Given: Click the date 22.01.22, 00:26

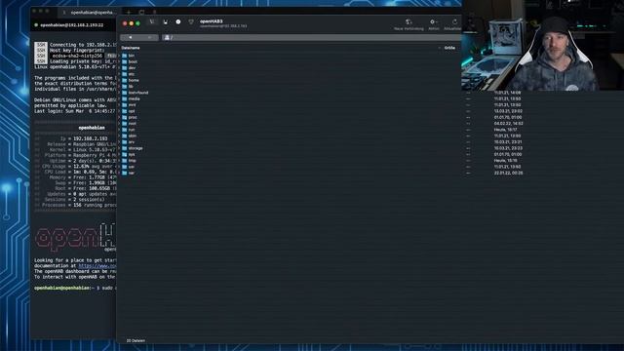Looking at the screenshot, I should point(508,174).
